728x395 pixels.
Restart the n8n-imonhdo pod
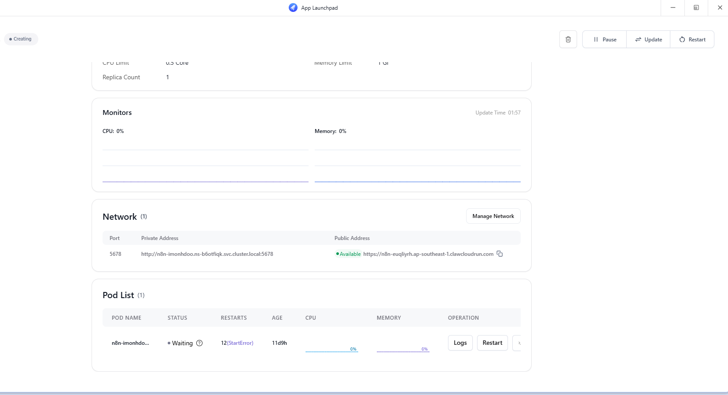tap(492, 343)
